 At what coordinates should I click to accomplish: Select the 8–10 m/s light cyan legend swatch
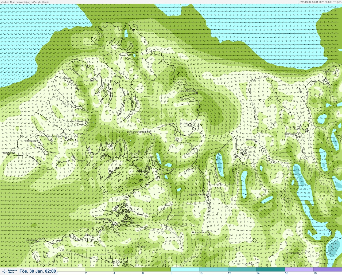[x=185, y=269]
